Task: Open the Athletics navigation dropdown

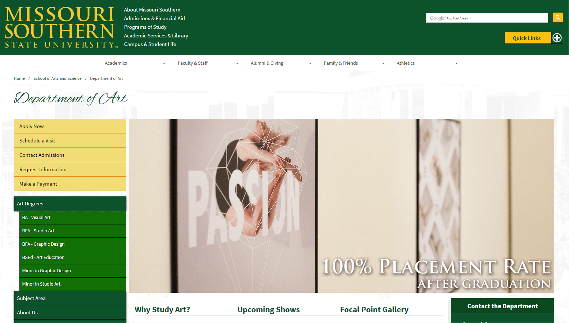Action: pos(427,63)
